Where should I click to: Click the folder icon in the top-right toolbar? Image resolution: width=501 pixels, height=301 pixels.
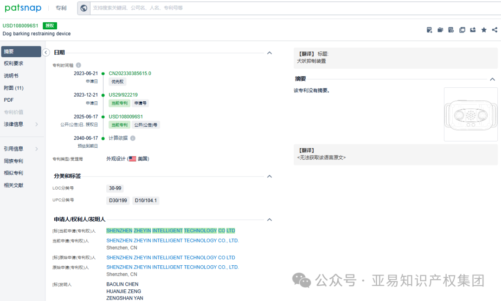[x=440, y=30]
